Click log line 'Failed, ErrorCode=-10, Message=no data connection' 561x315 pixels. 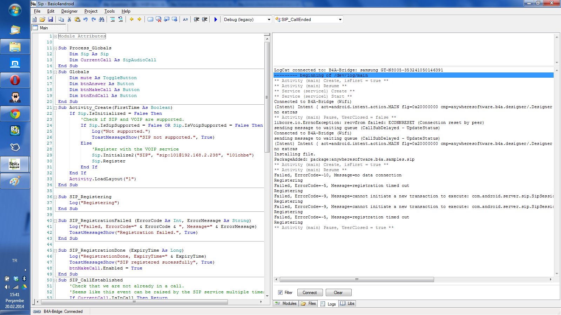tap(338, 175)
